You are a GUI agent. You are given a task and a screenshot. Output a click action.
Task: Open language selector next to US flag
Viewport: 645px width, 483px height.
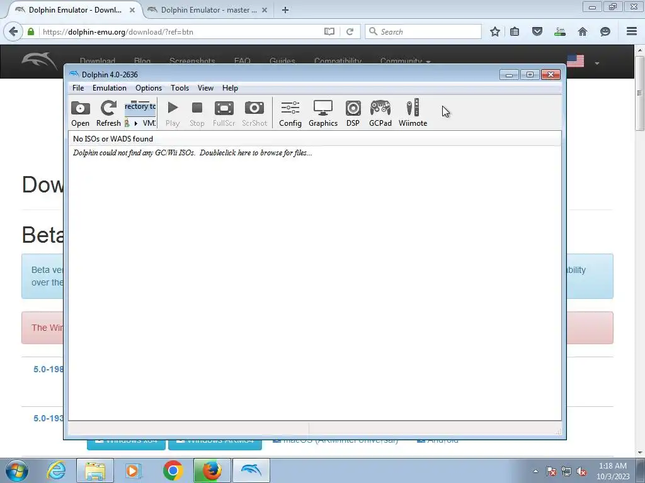597,64
